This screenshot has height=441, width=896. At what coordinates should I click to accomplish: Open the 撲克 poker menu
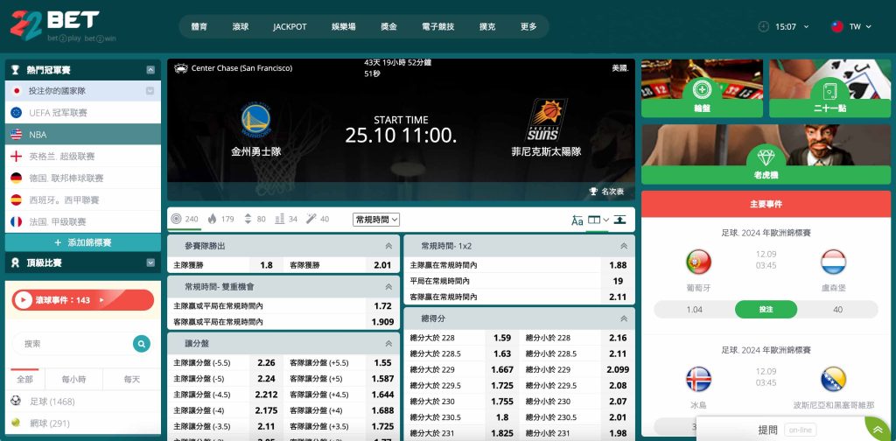point(487,26)
